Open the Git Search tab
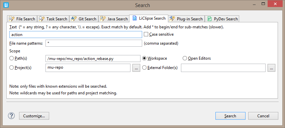 click(x=84, y=19)
